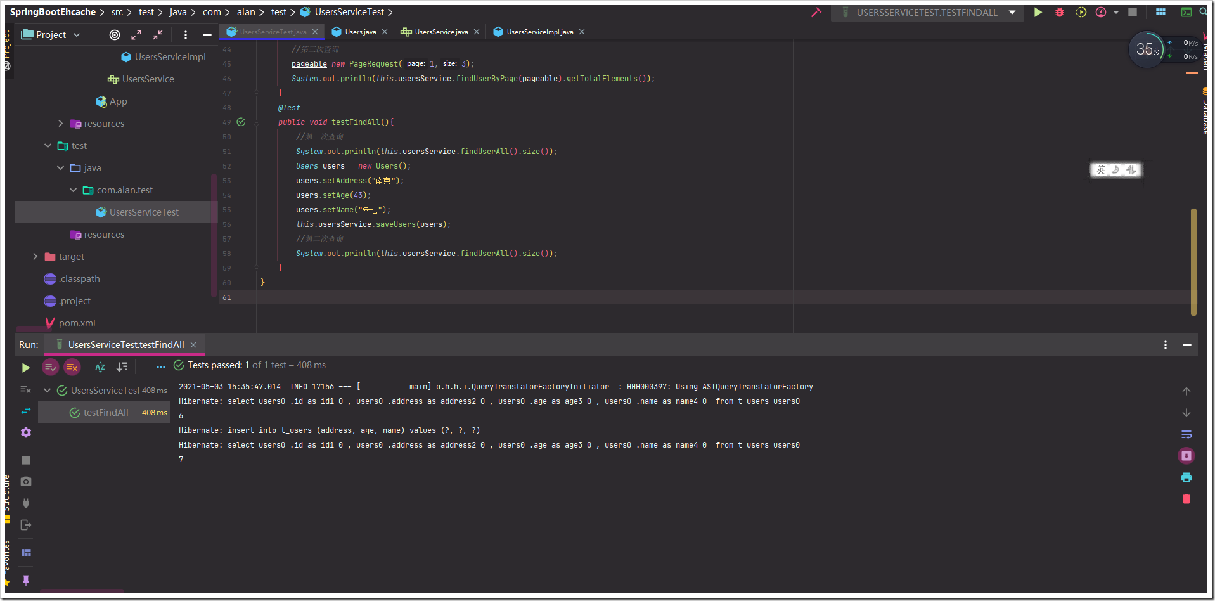
Task: Open dropdown arrow next to profiler icon
Action: pos(1116,12)
